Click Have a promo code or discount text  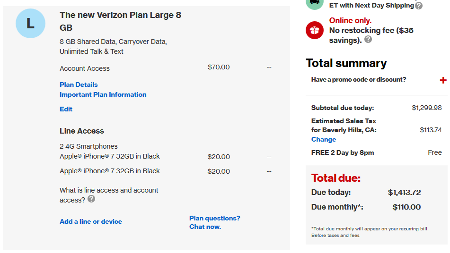[x=359, y=80]
